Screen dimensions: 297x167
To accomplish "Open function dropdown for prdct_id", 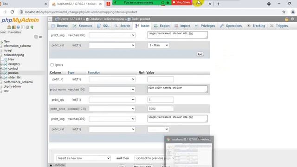I will pos(112,79).
